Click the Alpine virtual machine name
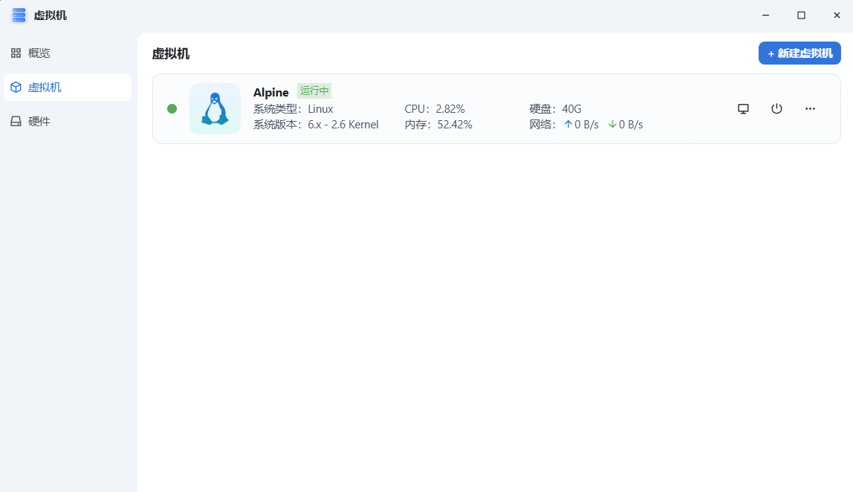This screenshot has width=853, height=492. coord(270,93)
